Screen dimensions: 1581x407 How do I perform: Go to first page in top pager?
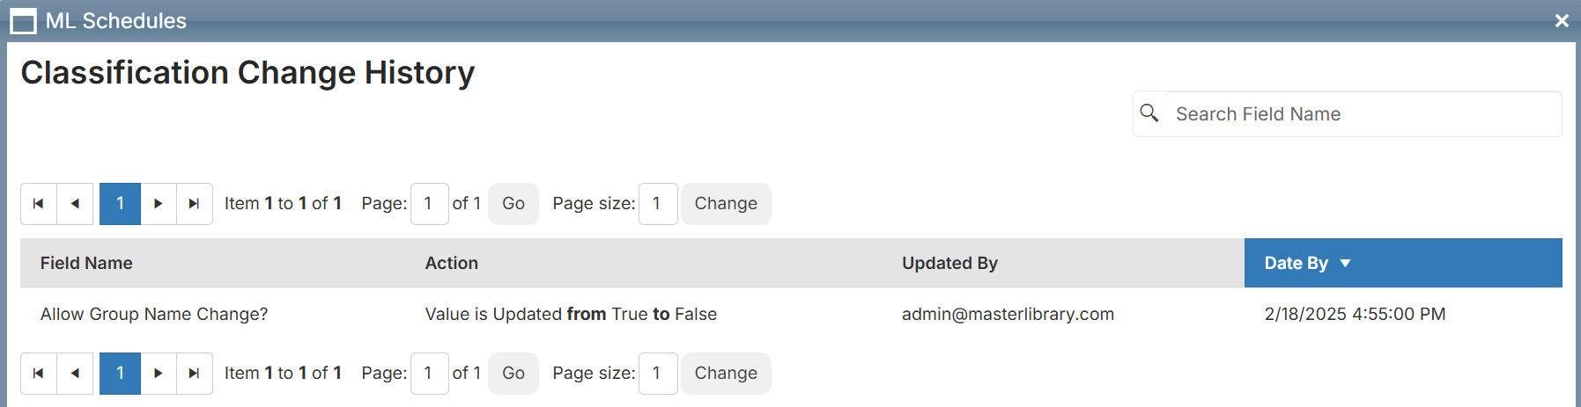(39, 204)
